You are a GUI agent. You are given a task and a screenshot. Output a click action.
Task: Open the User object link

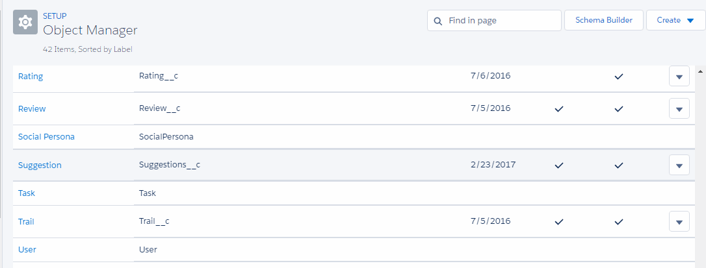point(27,249)
